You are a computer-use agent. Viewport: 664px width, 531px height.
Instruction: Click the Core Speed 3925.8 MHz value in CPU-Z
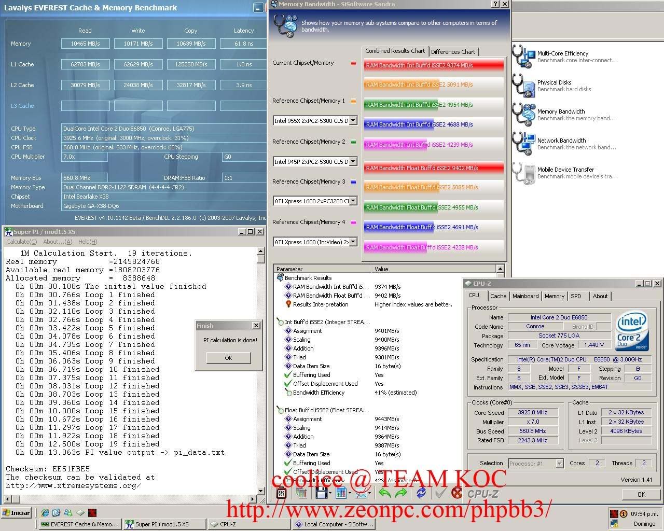tap(533, 413)
